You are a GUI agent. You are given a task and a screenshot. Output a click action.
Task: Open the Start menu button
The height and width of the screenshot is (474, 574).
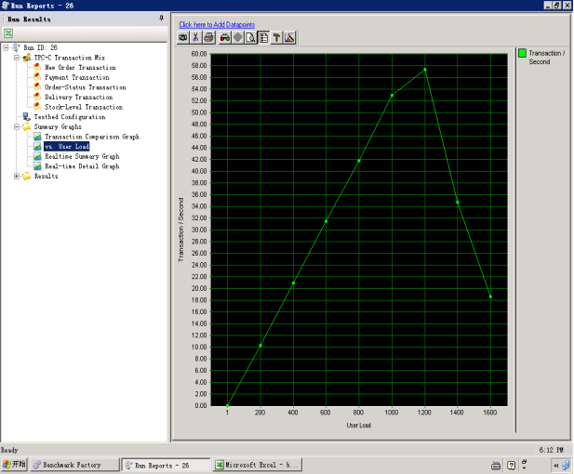tap(14, 465)
